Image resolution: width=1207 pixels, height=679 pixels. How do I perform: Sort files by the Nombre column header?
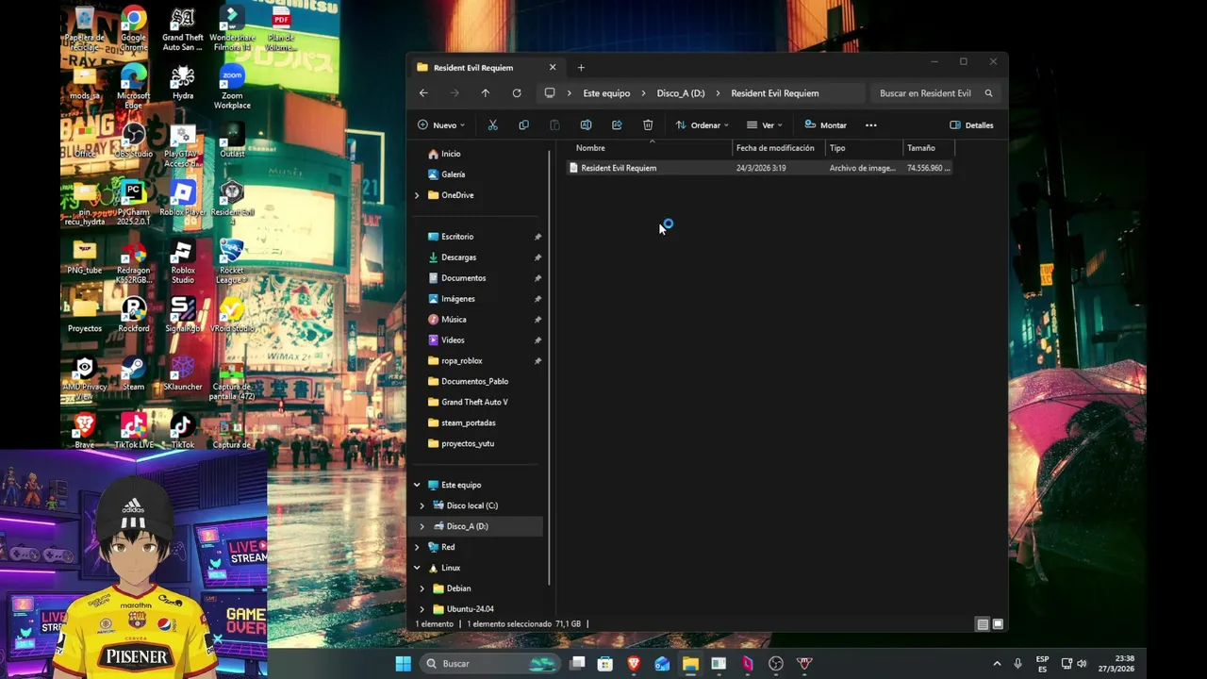650,148
